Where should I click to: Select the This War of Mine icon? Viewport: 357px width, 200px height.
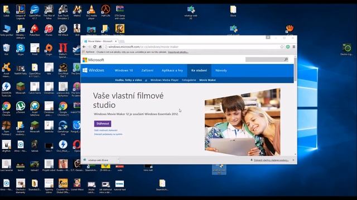[x=49, y=12]
